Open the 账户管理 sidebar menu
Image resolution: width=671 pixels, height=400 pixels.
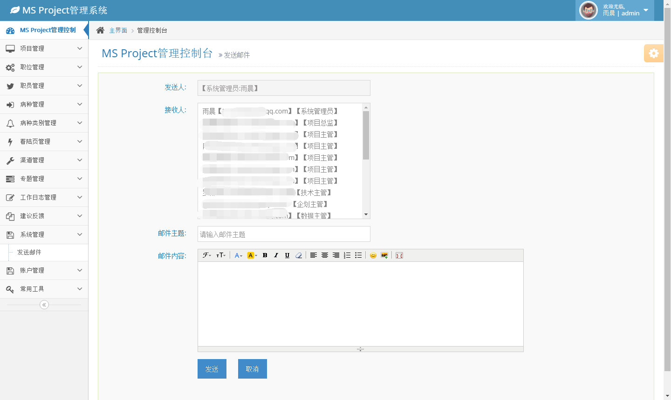[44, 270]
